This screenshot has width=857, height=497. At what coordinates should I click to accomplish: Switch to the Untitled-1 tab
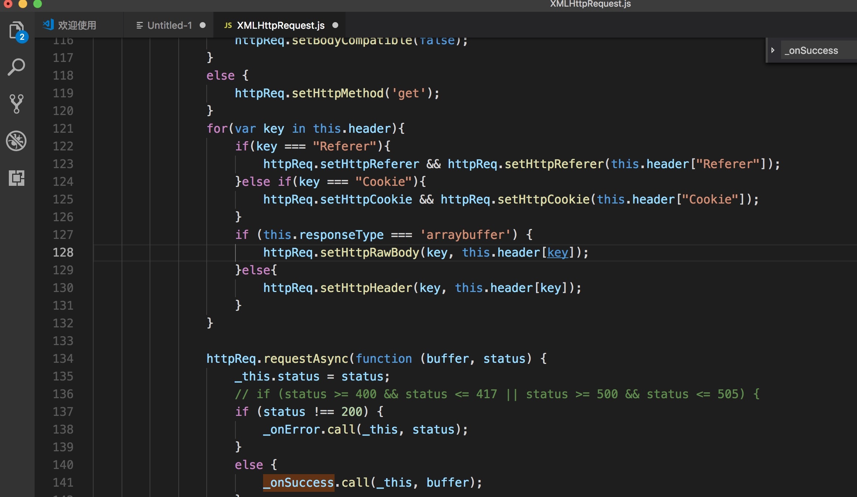point(169,25)
